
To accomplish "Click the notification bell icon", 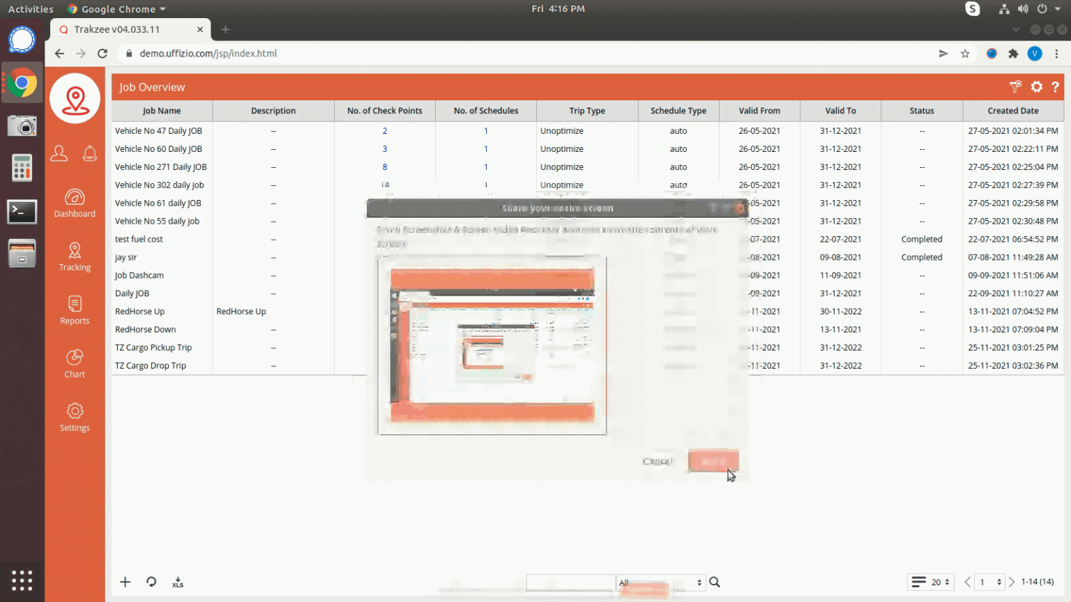I will [90, 154].
